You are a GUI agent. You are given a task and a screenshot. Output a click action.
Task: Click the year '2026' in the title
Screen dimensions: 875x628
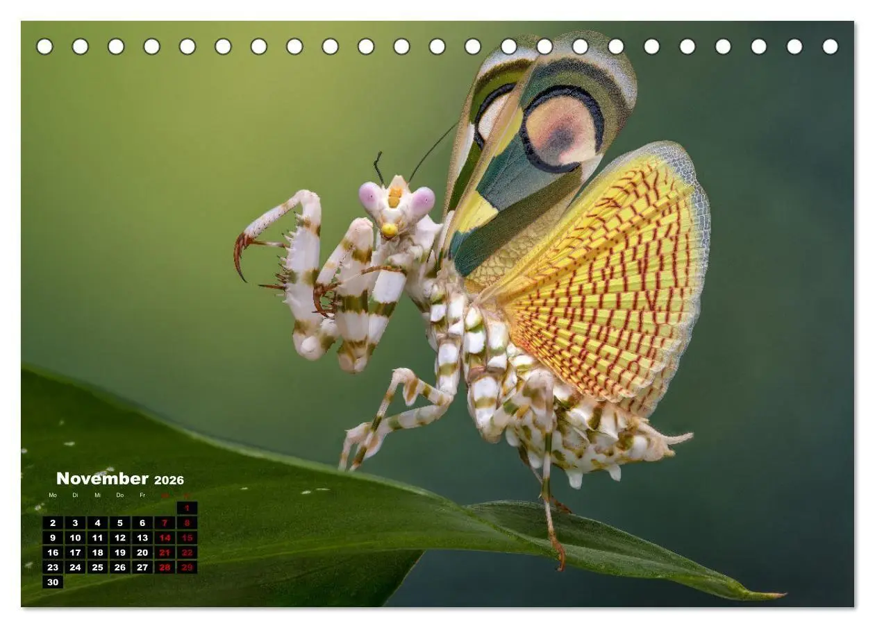point(169,480)
